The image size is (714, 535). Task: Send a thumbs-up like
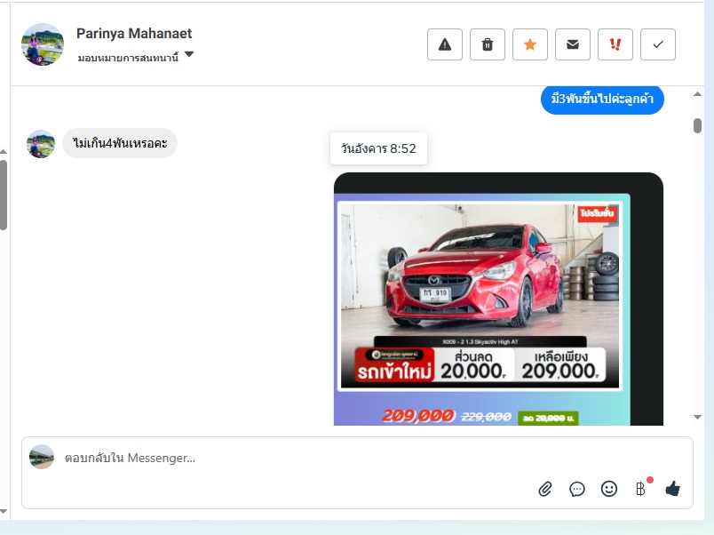672,489
